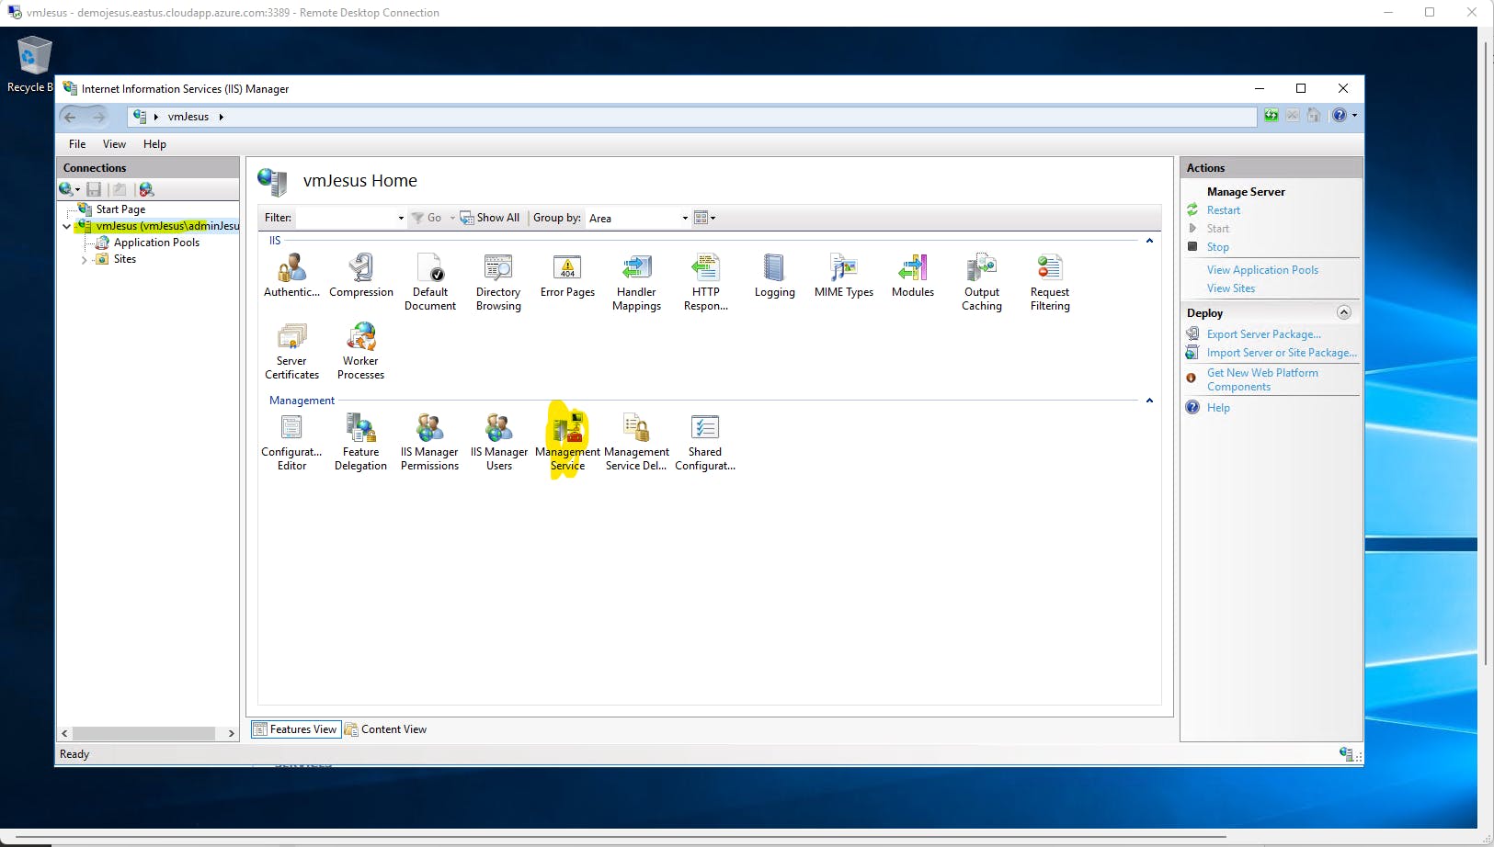Viewport: 1494px width, 847px height.
Task: Collapse the Management group section
Action: (x=1149, y=401)
